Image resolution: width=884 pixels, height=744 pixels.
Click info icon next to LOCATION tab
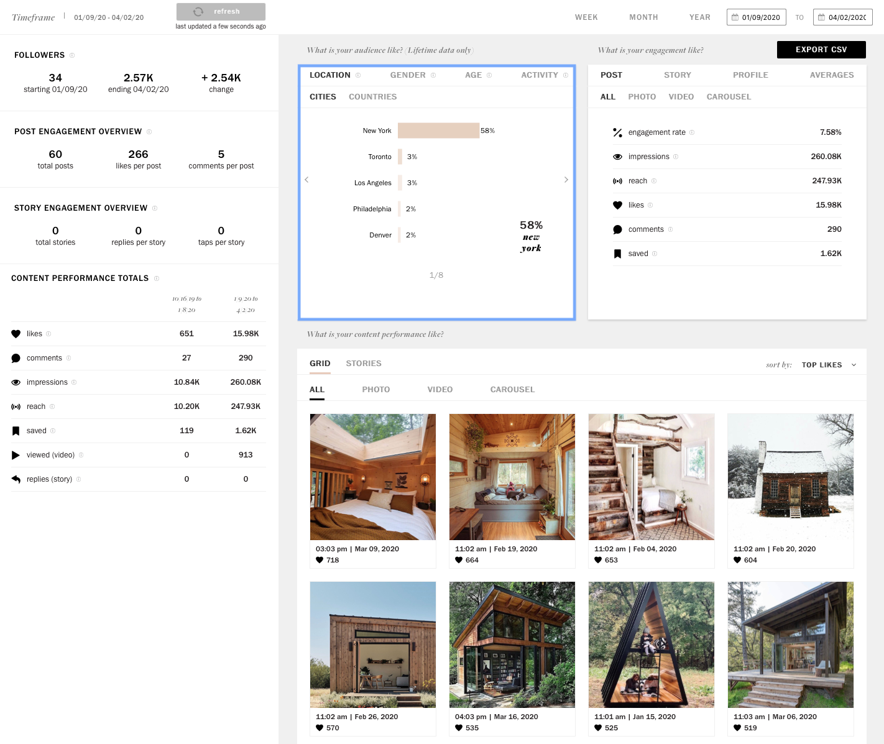pos(358,75)
